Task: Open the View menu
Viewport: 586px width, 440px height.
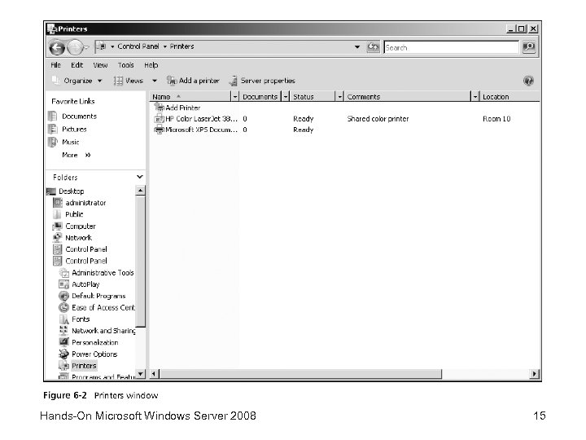Action: pyautogui.click(x=100, y=65)
